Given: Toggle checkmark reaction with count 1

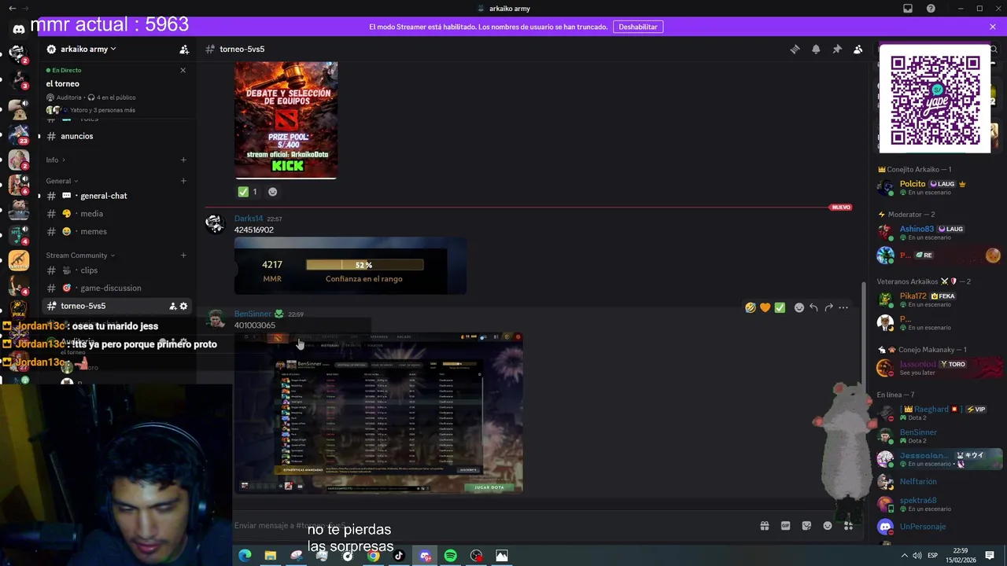Looking at the screenshot, I should coord(248,192).
